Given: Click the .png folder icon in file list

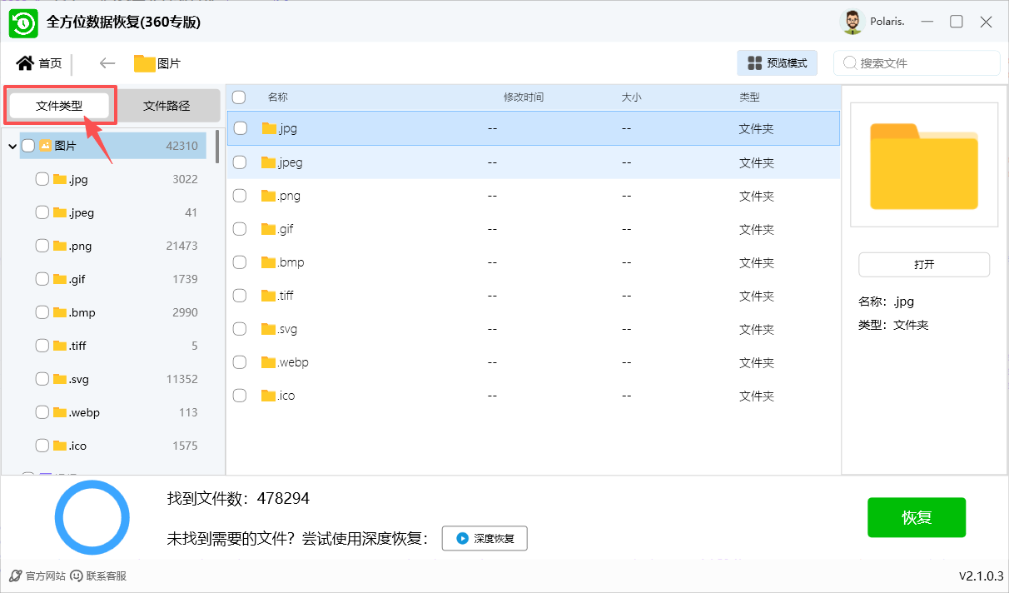Looking at the screenshot, I should [x=268, y=196].
